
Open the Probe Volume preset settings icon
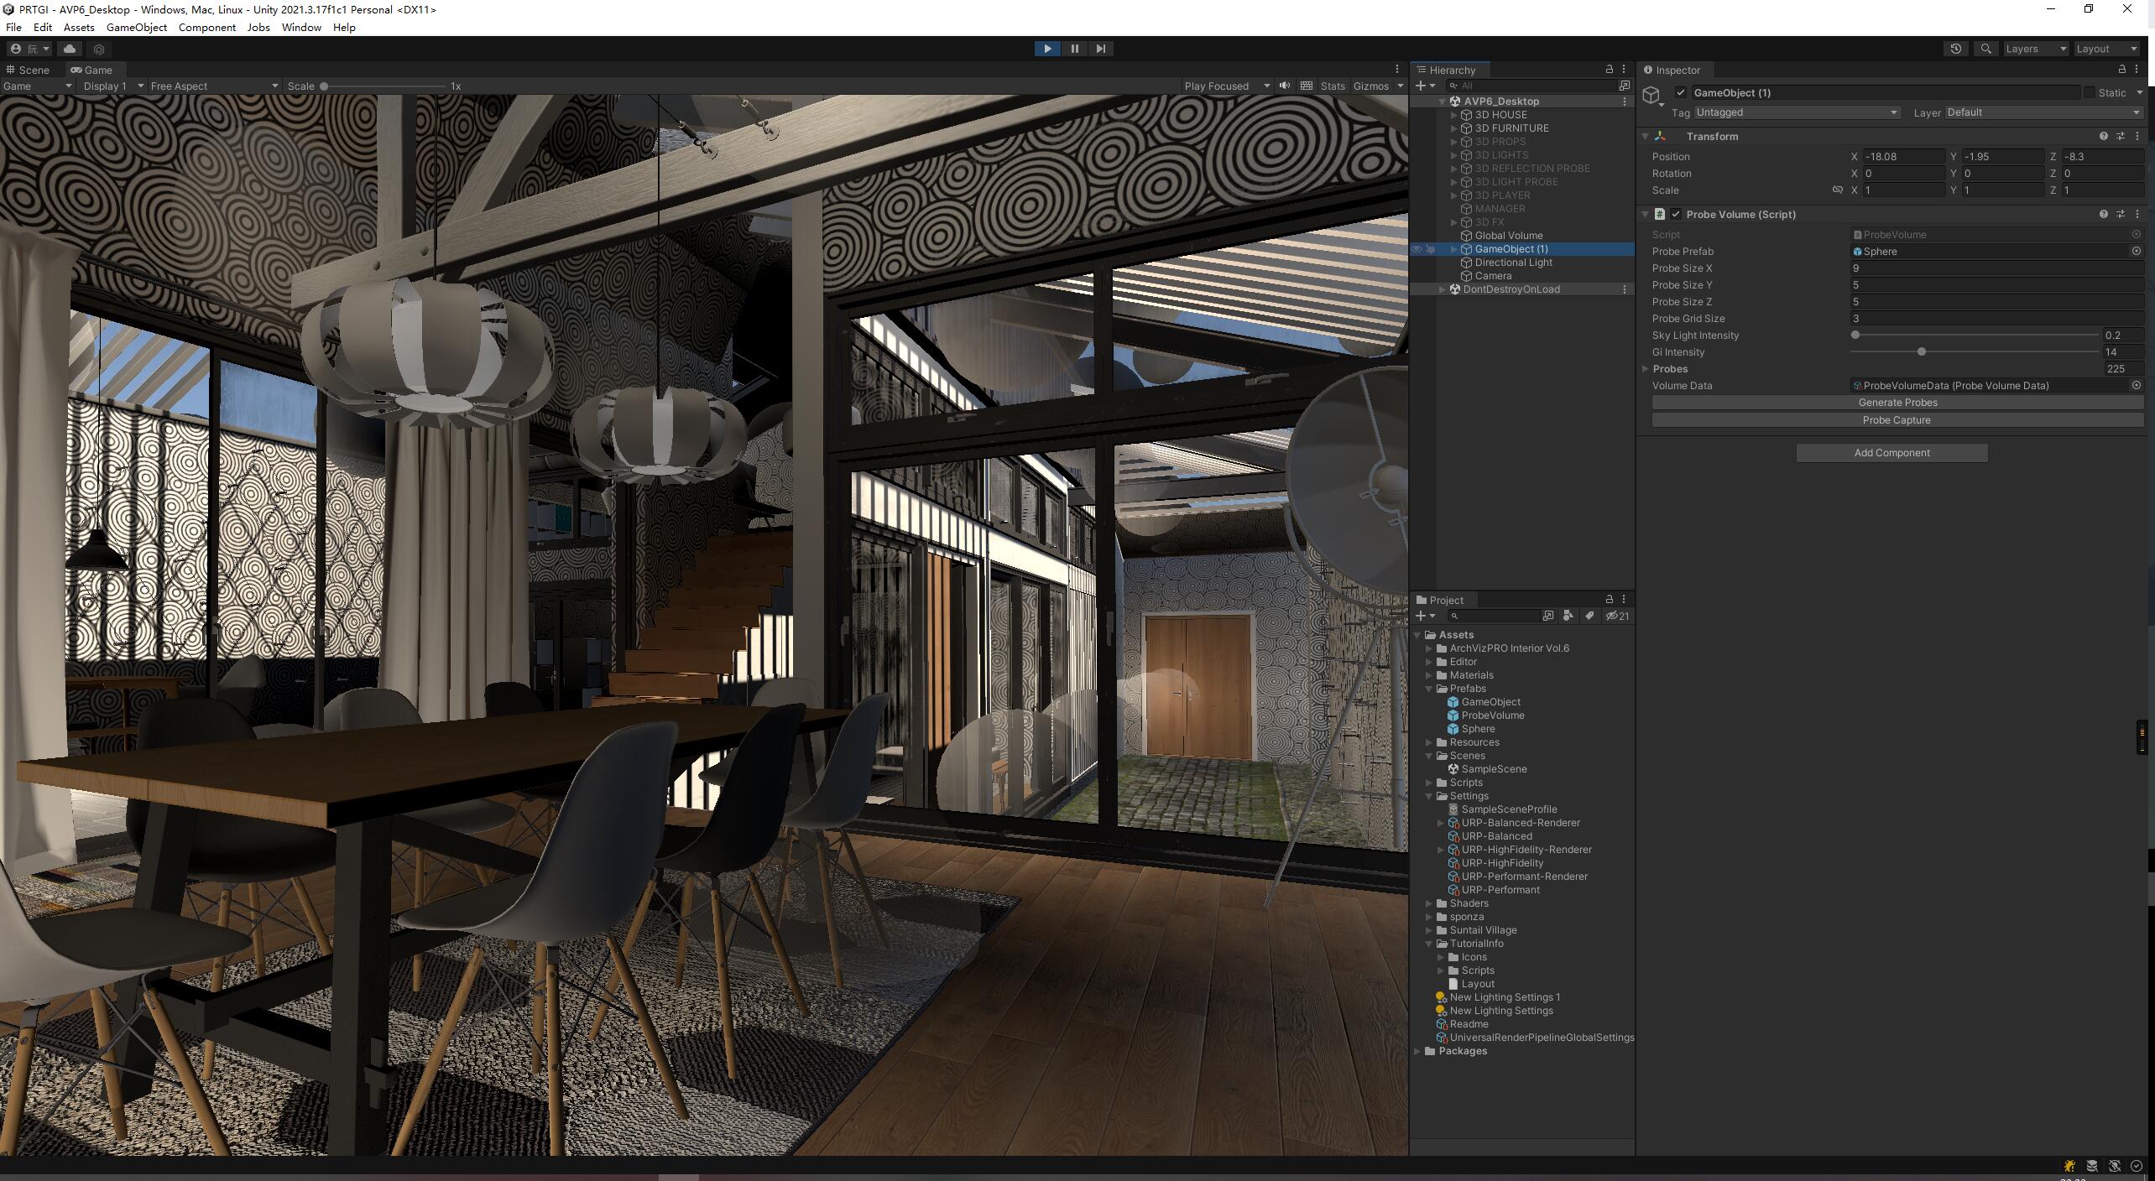pyautogui.click(x=2121, y=214)
